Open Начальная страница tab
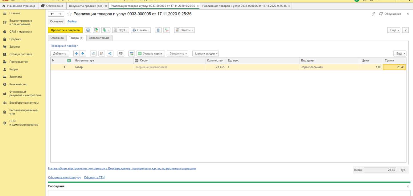Screen dimensions: 413x196 pyautogui.click(x=19, y=6)
